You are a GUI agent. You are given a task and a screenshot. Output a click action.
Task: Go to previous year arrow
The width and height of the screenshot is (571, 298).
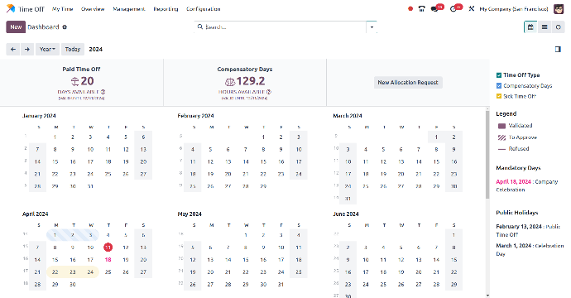tap(13, 49)
